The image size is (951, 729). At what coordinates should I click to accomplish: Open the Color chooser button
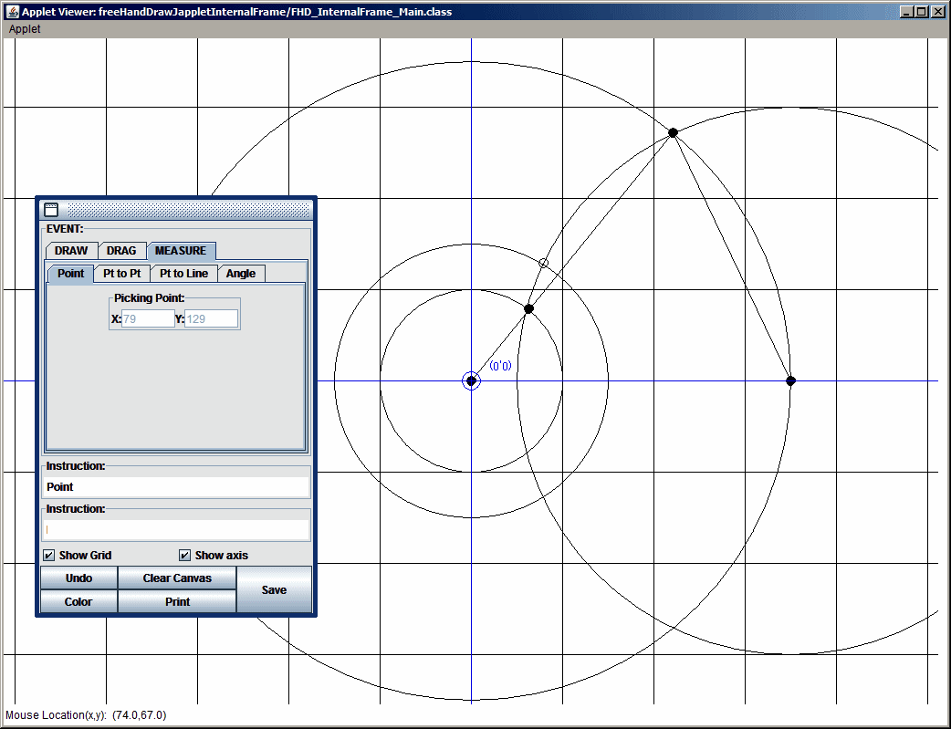pyautogui.click(x=78, y=601)
